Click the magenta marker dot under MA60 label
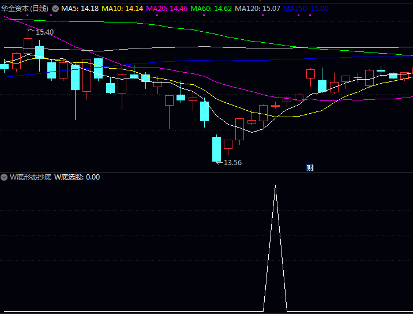This screenshot has width=413, height=314. 204,16
